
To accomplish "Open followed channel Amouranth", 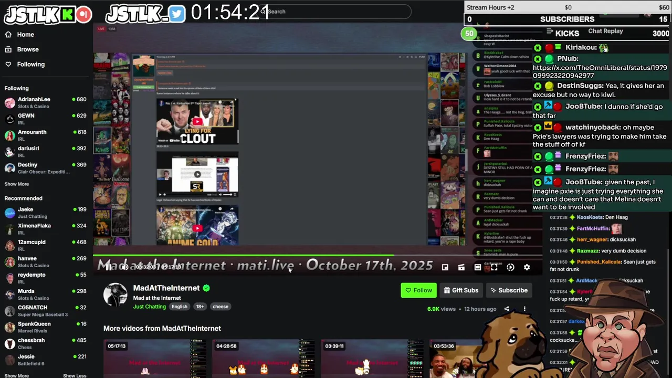I will (45, 135).
